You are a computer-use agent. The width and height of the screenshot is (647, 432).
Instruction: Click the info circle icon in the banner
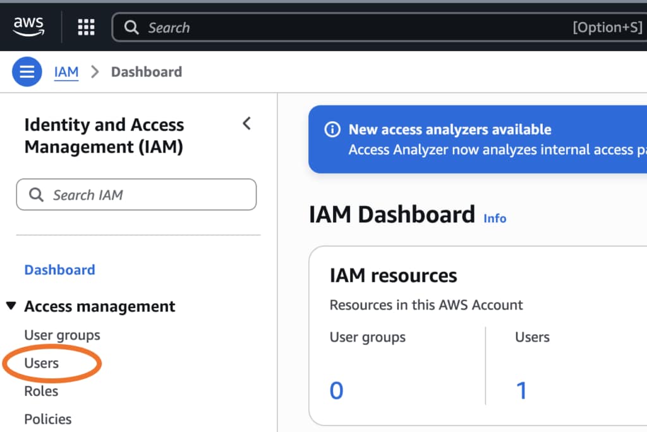[x=332, y=129]
